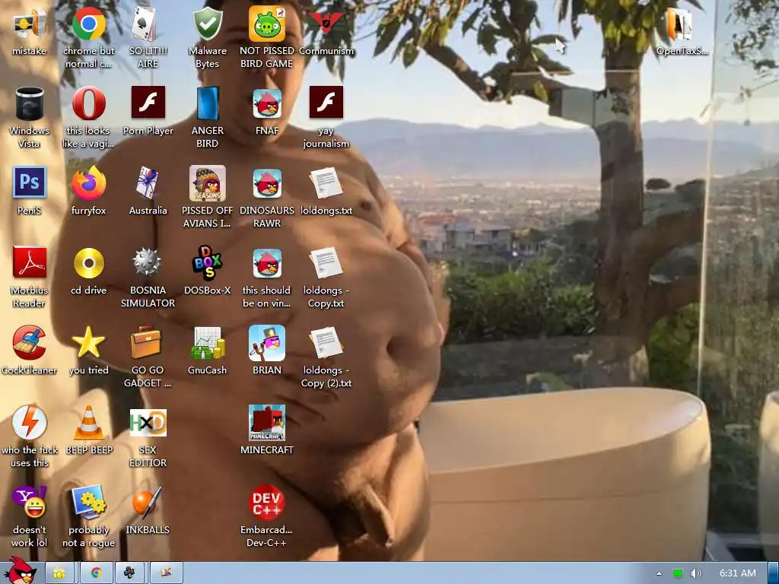
Task: Open the third taskbar button after Chrome
Action: [x=129, y=573]
